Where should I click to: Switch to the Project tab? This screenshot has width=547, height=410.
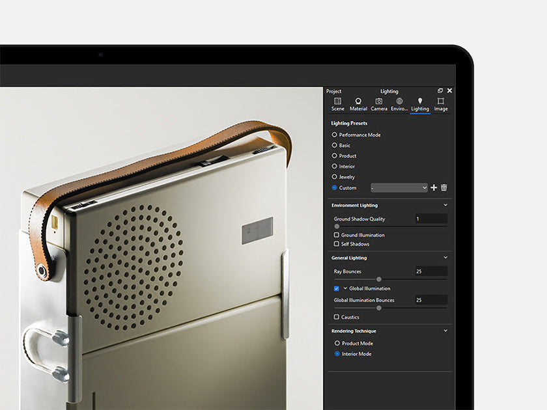click(335, 91)
